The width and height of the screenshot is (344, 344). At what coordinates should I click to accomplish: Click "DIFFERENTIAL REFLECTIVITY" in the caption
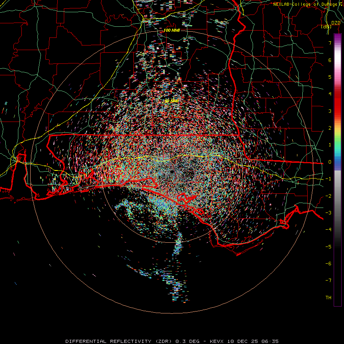[109, 341]
